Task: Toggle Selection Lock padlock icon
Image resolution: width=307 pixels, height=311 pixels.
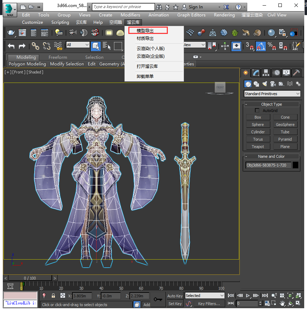Action: pos(53,296)
